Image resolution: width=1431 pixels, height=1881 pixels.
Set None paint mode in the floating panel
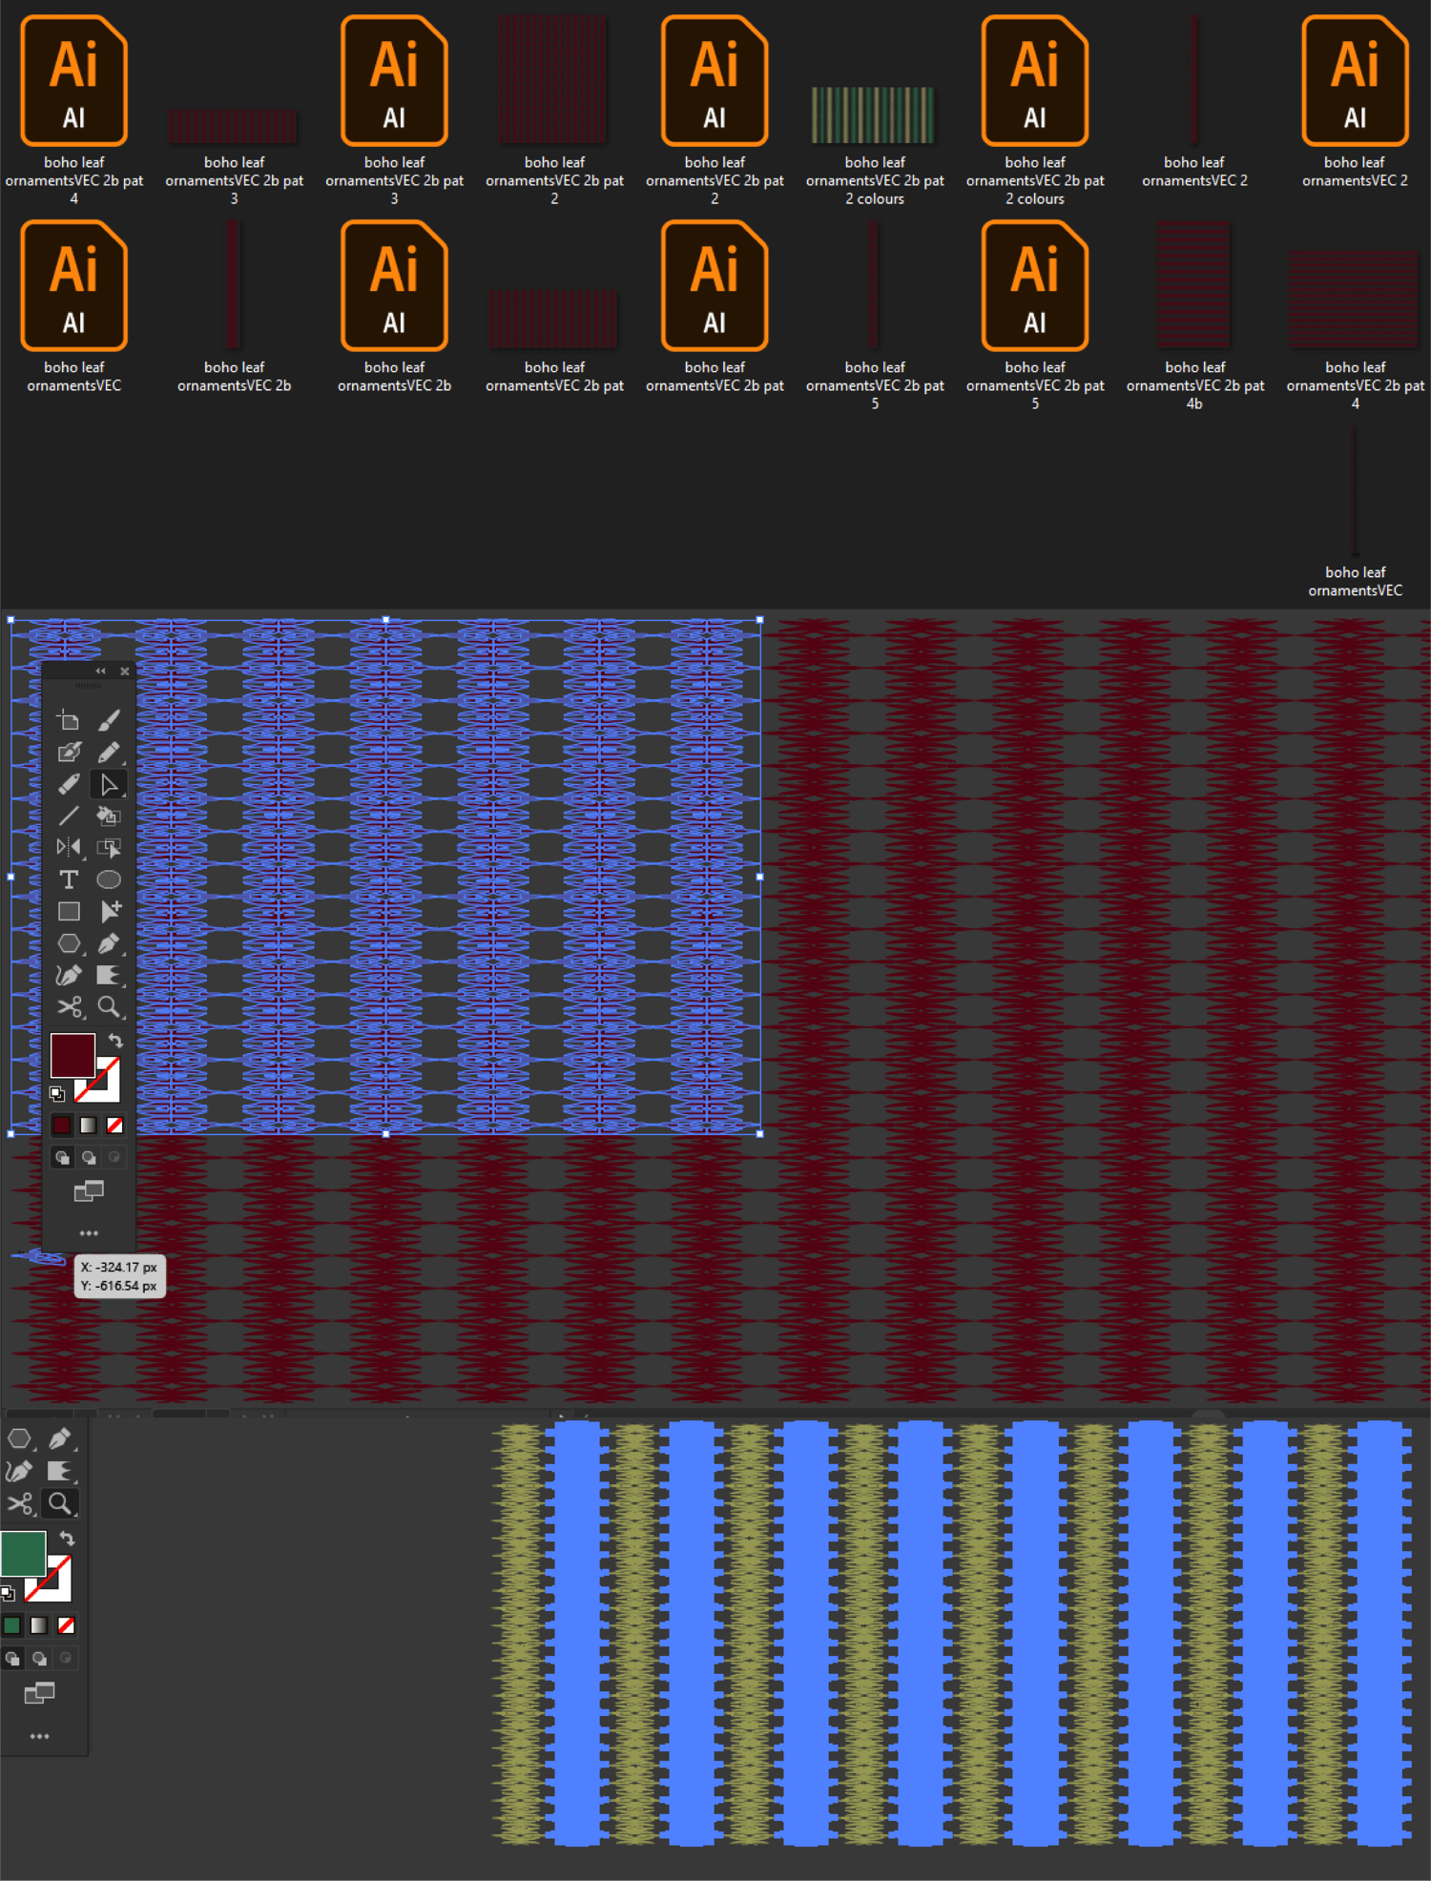click(114, 1126)
